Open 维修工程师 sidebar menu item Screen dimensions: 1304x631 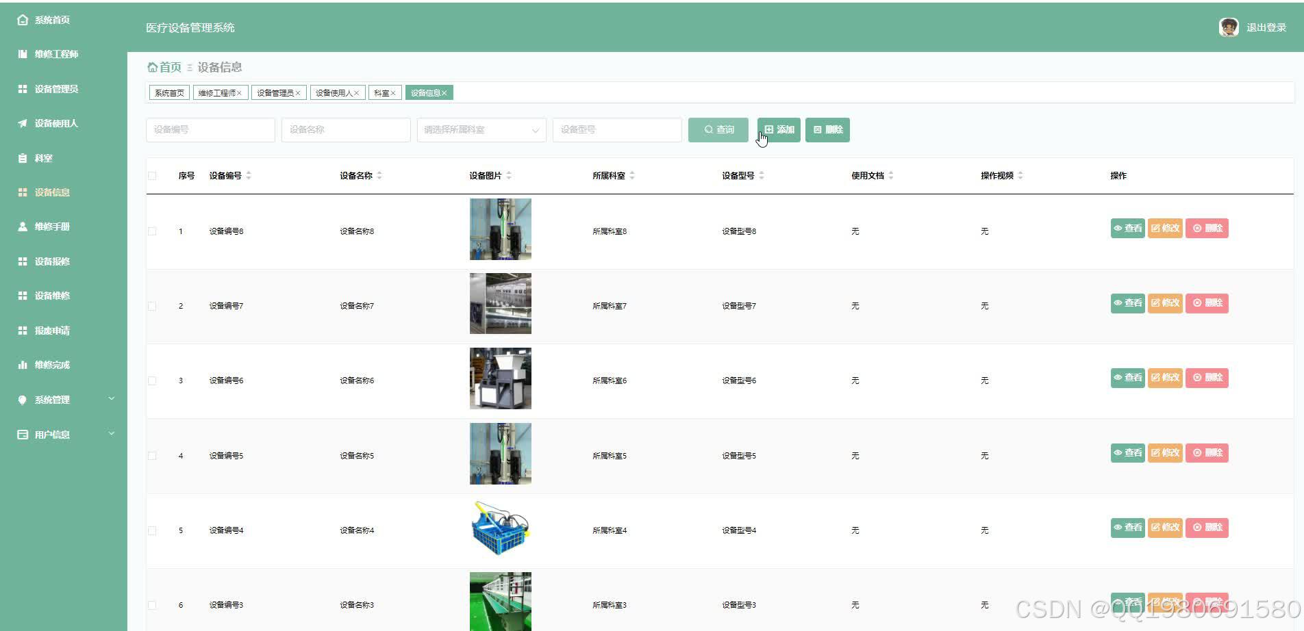coord(56,54)
